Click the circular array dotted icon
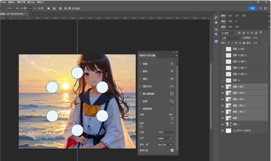Screen dimensions: 271x161 [172, 109]
